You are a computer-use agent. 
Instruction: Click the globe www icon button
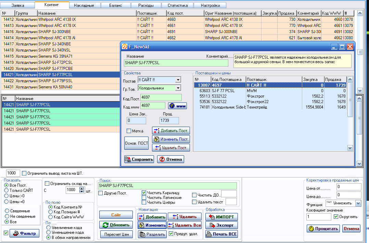(177, 106)
